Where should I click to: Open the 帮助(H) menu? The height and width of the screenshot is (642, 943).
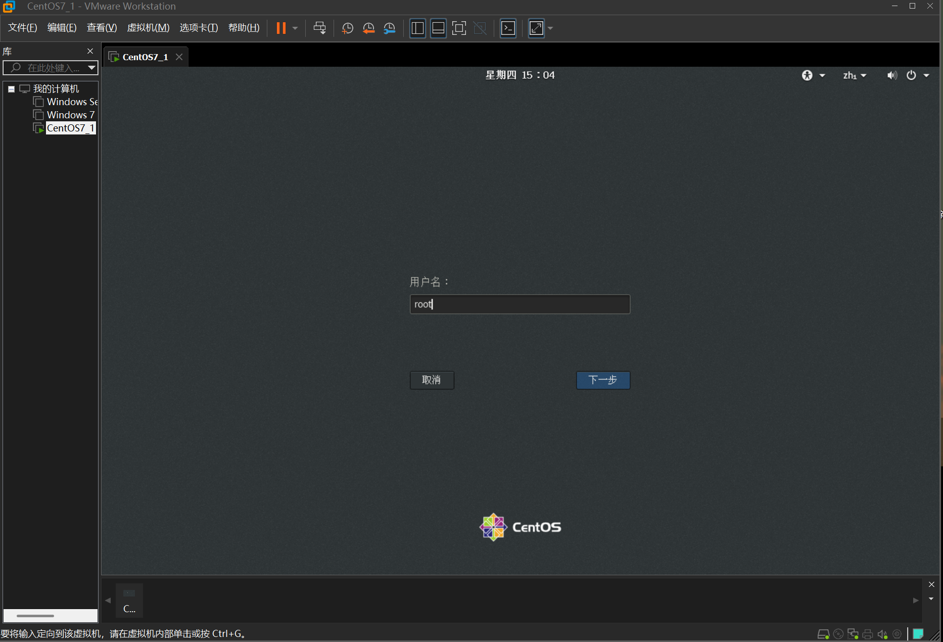tap(244, 28)
